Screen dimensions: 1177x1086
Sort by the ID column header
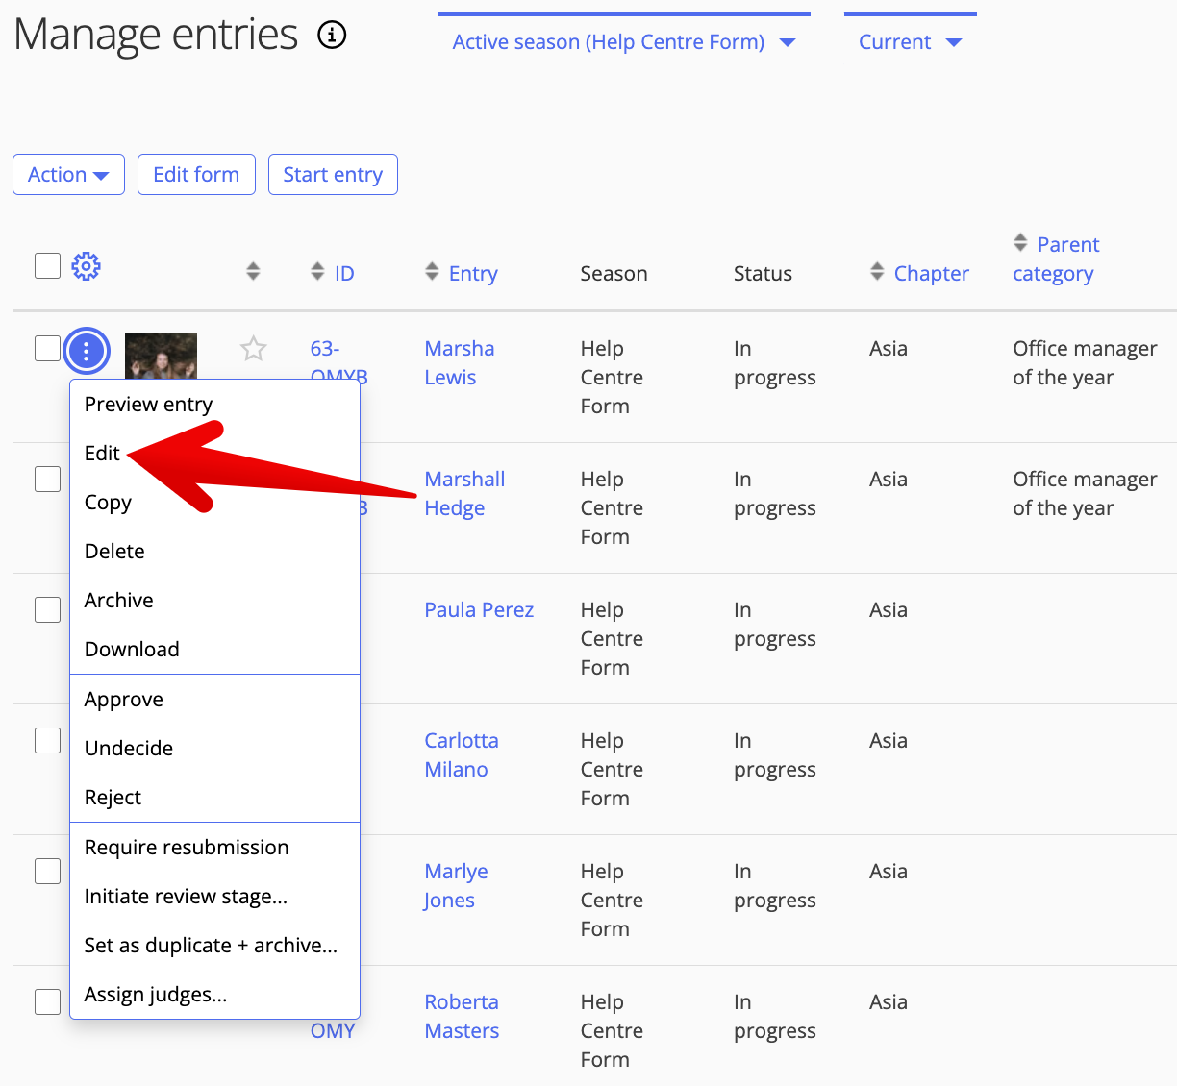click(344, 274)
